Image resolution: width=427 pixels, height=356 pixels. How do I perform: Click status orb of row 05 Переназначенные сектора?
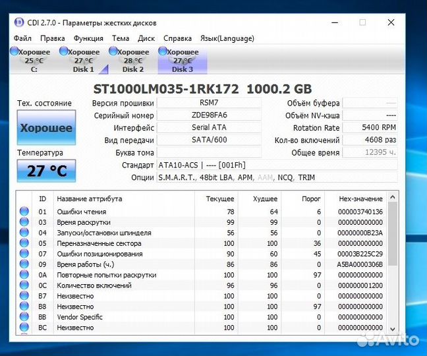[24, 243]
